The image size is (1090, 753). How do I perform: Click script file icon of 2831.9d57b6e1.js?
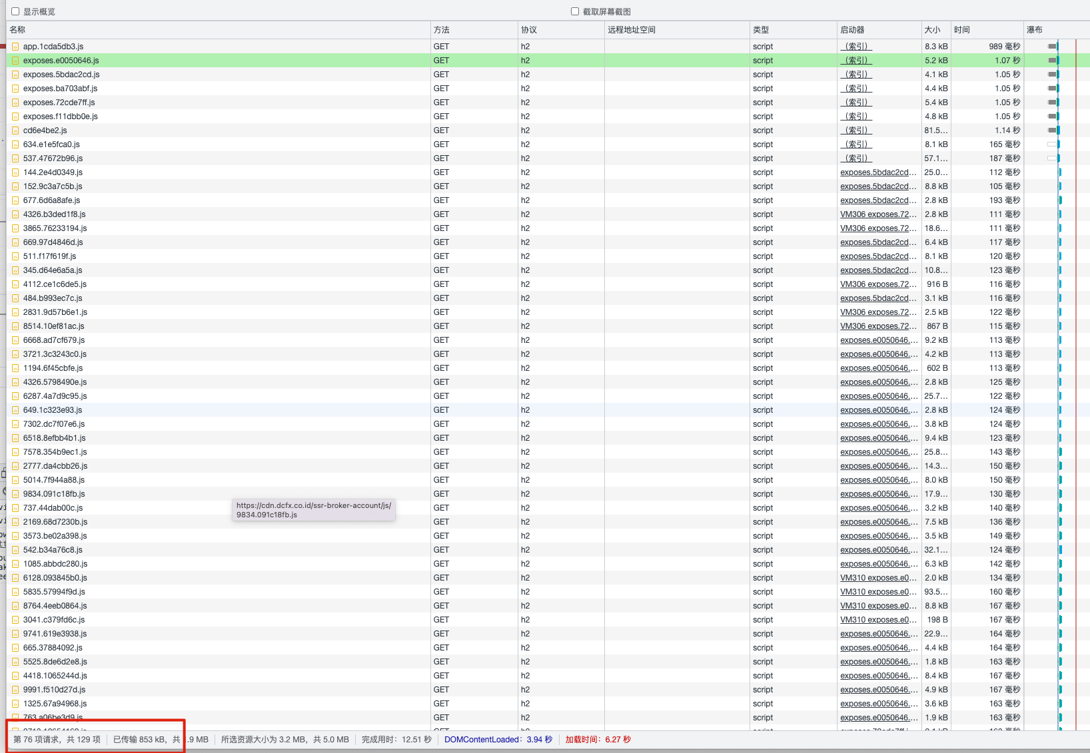tap(15, 312)
